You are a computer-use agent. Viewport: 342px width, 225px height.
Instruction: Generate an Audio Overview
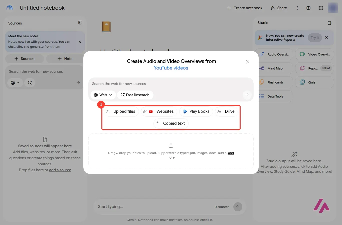point(275,54)
